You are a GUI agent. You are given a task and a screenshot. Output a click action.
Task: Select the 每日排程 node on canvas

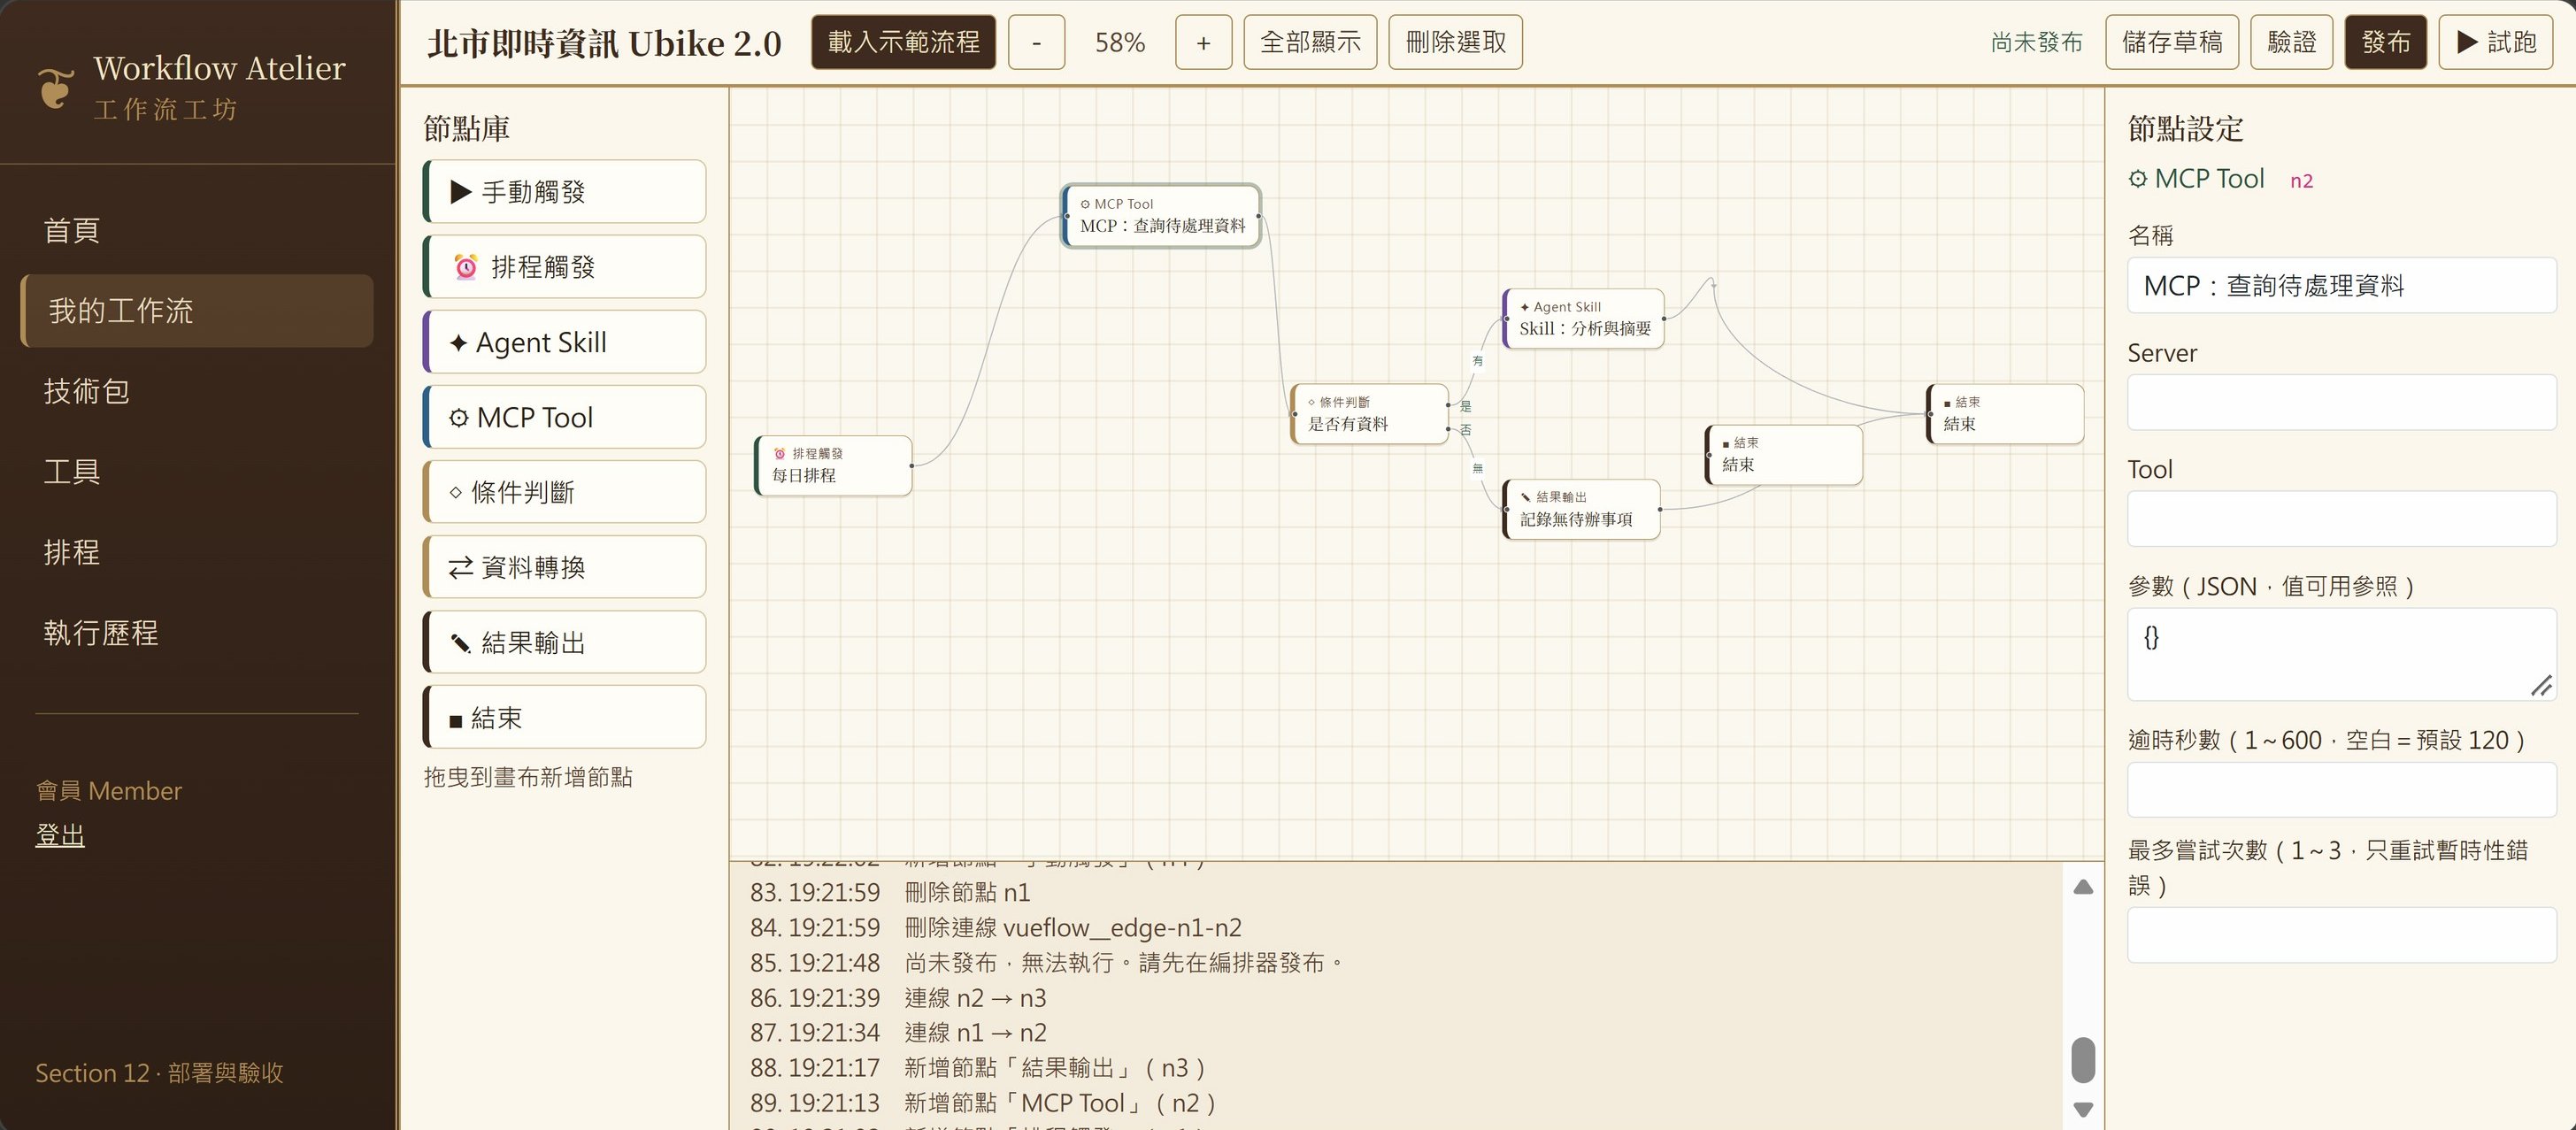[833, 465]
